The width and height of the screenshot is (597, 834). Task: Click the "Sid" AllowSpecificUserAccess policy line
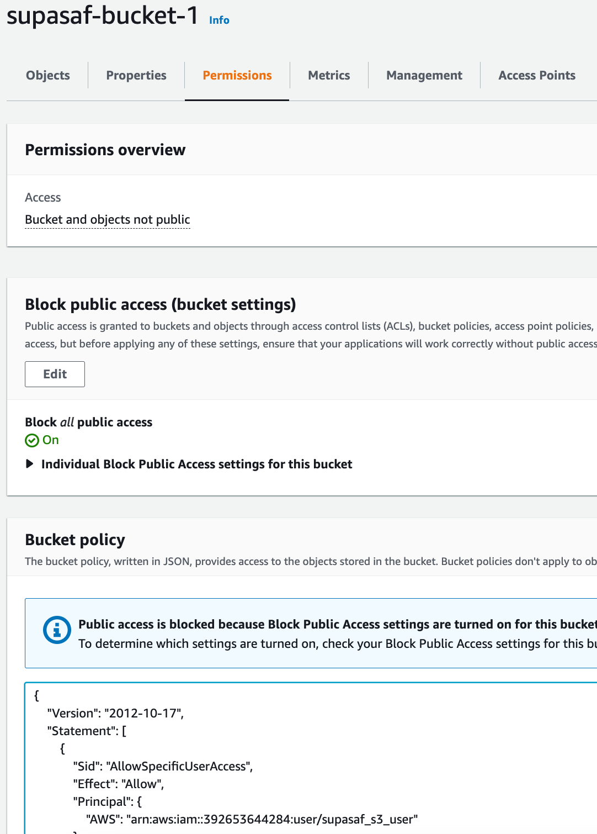click(x=163, y=766)
